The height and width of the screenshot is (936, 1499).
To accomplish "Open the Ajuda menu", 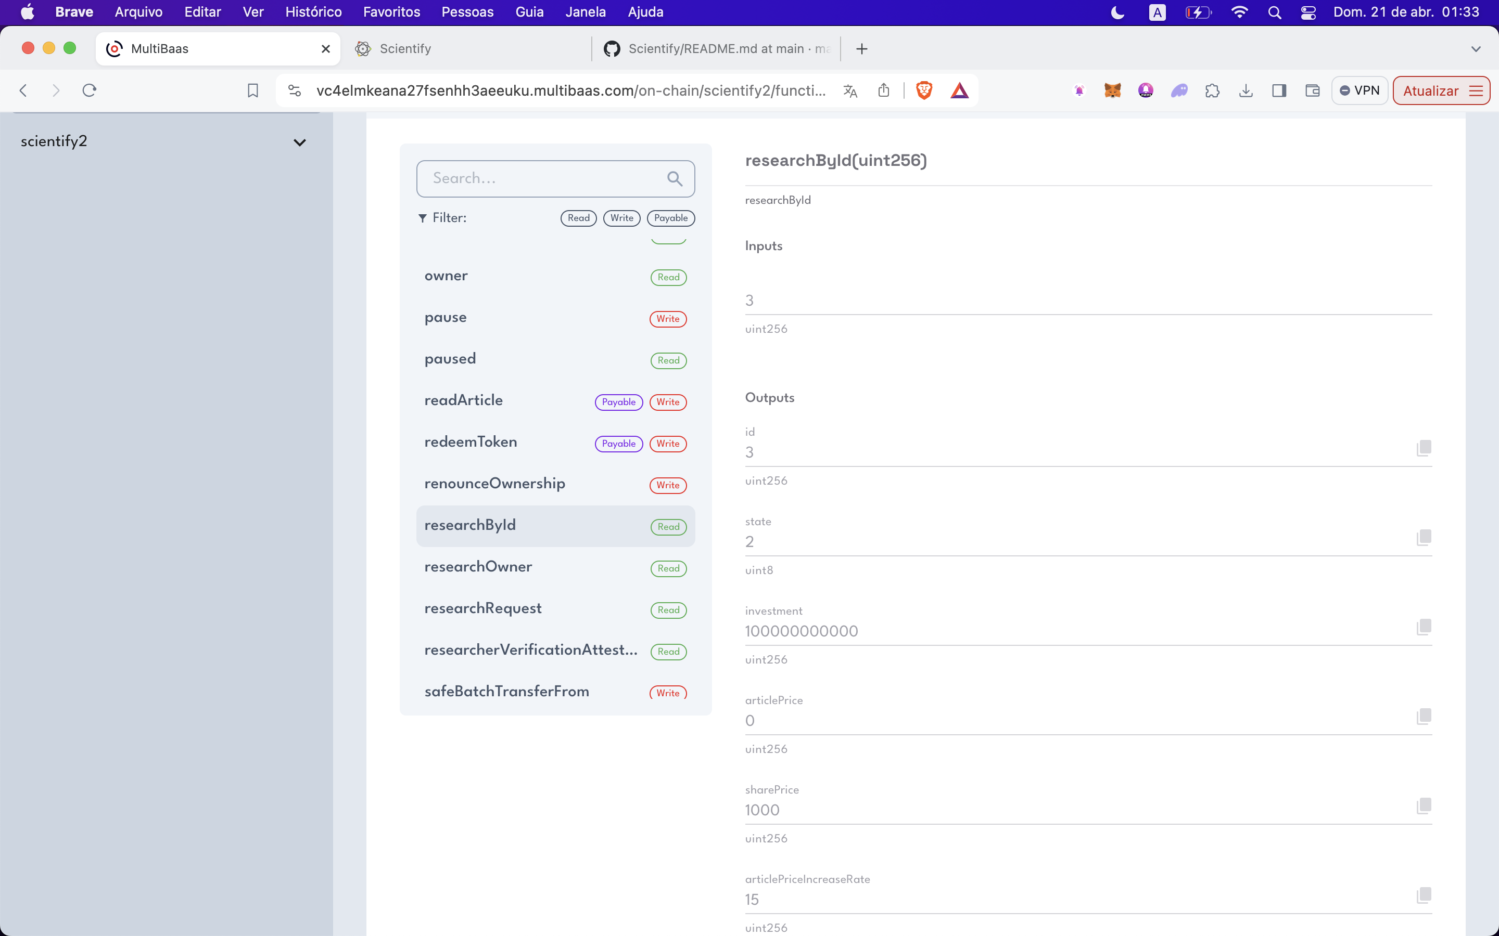I will pos(645,12).
